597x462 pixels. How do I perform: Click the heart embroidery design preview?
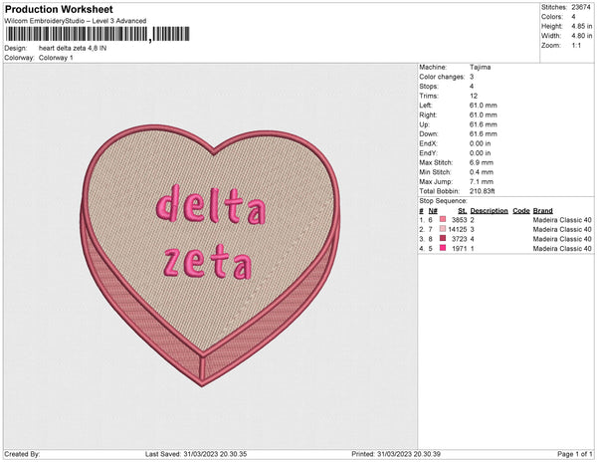210,255
